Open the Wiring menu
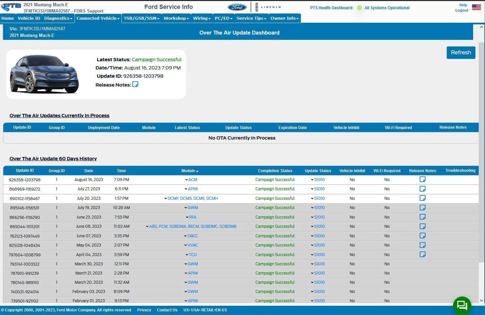485x315 pixels. pyautogui.click(x=202, y=18)
